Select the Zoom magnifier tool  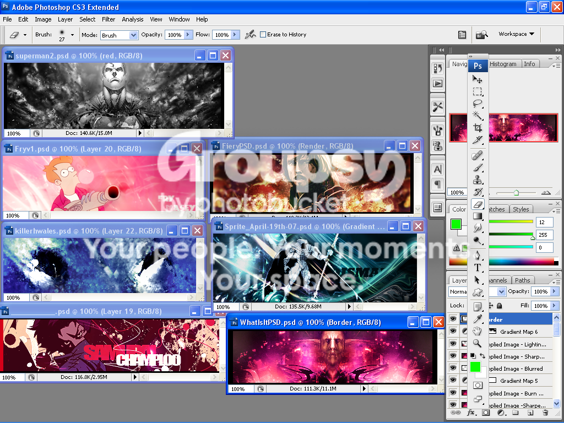[478, 344]
